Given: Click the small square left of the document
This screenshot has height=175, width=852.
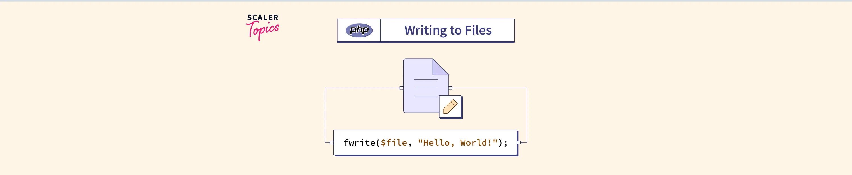Looking at the screenshot, I should [x=401, y=88].
